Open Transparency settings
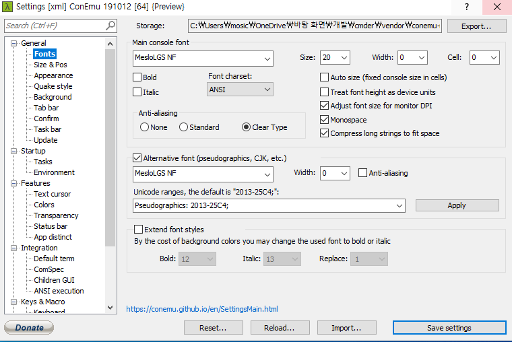Viewport: 512px width, 342px height. [56, 215]
